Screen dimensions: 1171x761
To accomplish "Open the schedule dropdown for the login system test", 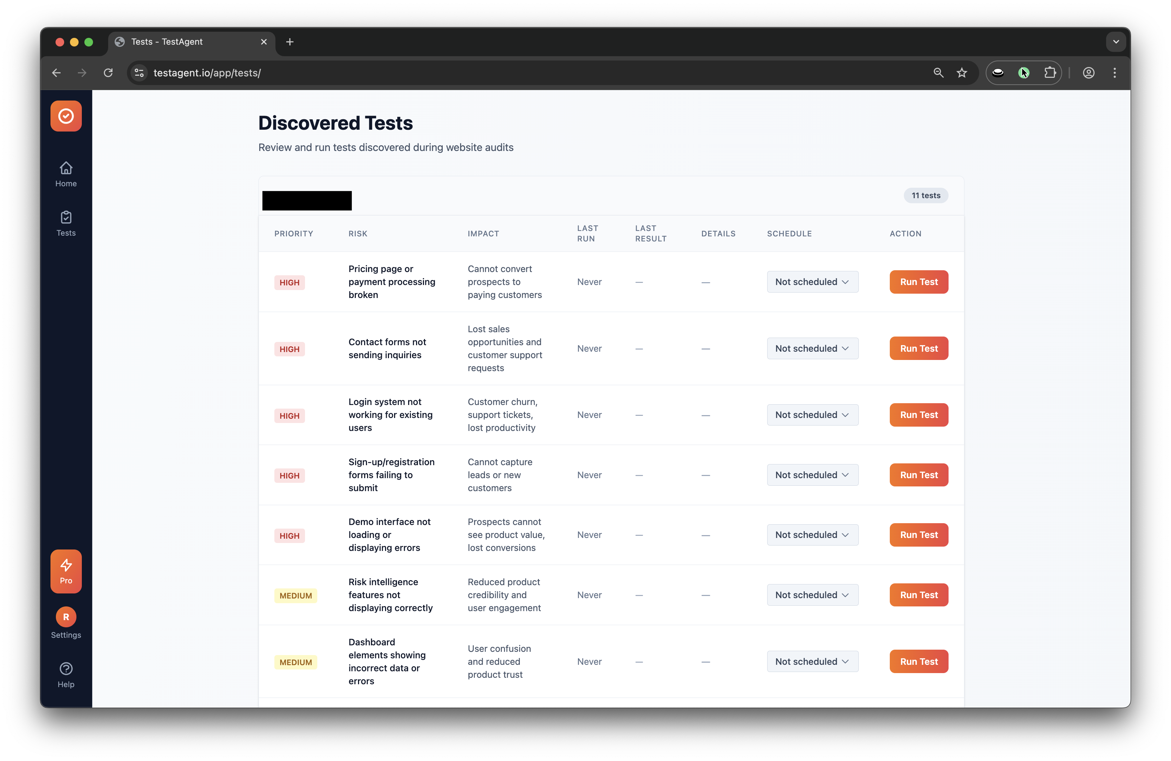I will click(x=812, y=415).
